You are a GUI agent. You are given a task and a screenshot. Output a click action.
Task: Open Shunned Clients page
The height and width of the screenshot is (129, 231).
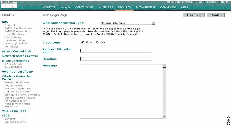(15, 122)
